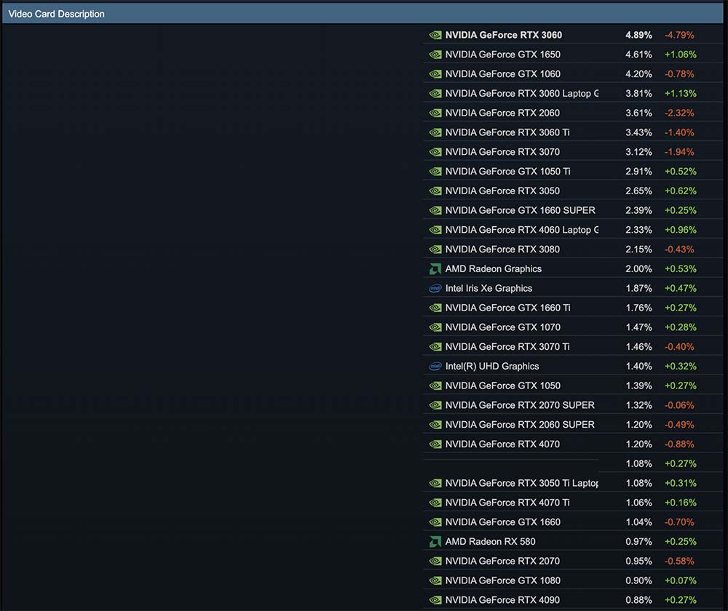Click NVIDIA icon beside GTX 1070
Viewport: 728px width, 611px height.
pyautogui.click(x=435, y=327)
